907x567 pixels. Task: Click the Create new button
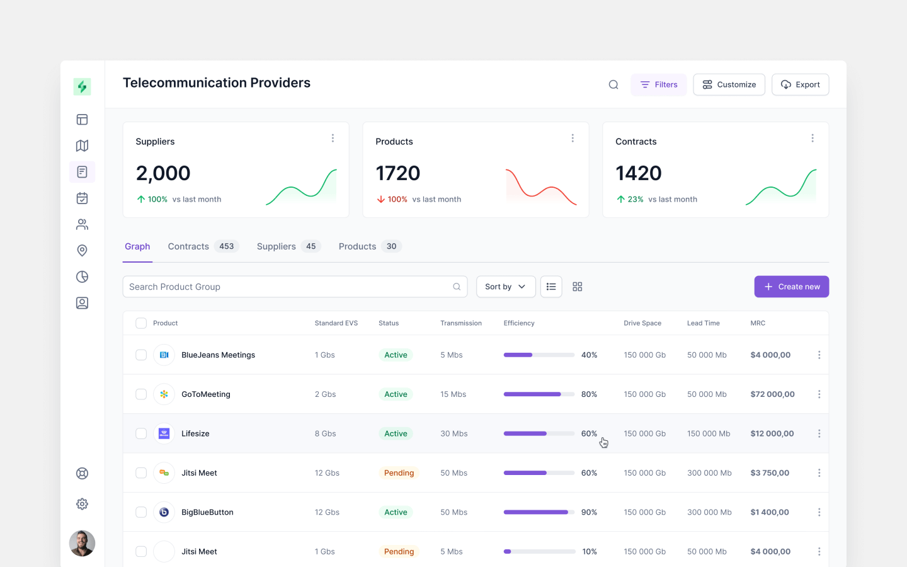pos(792,287)
